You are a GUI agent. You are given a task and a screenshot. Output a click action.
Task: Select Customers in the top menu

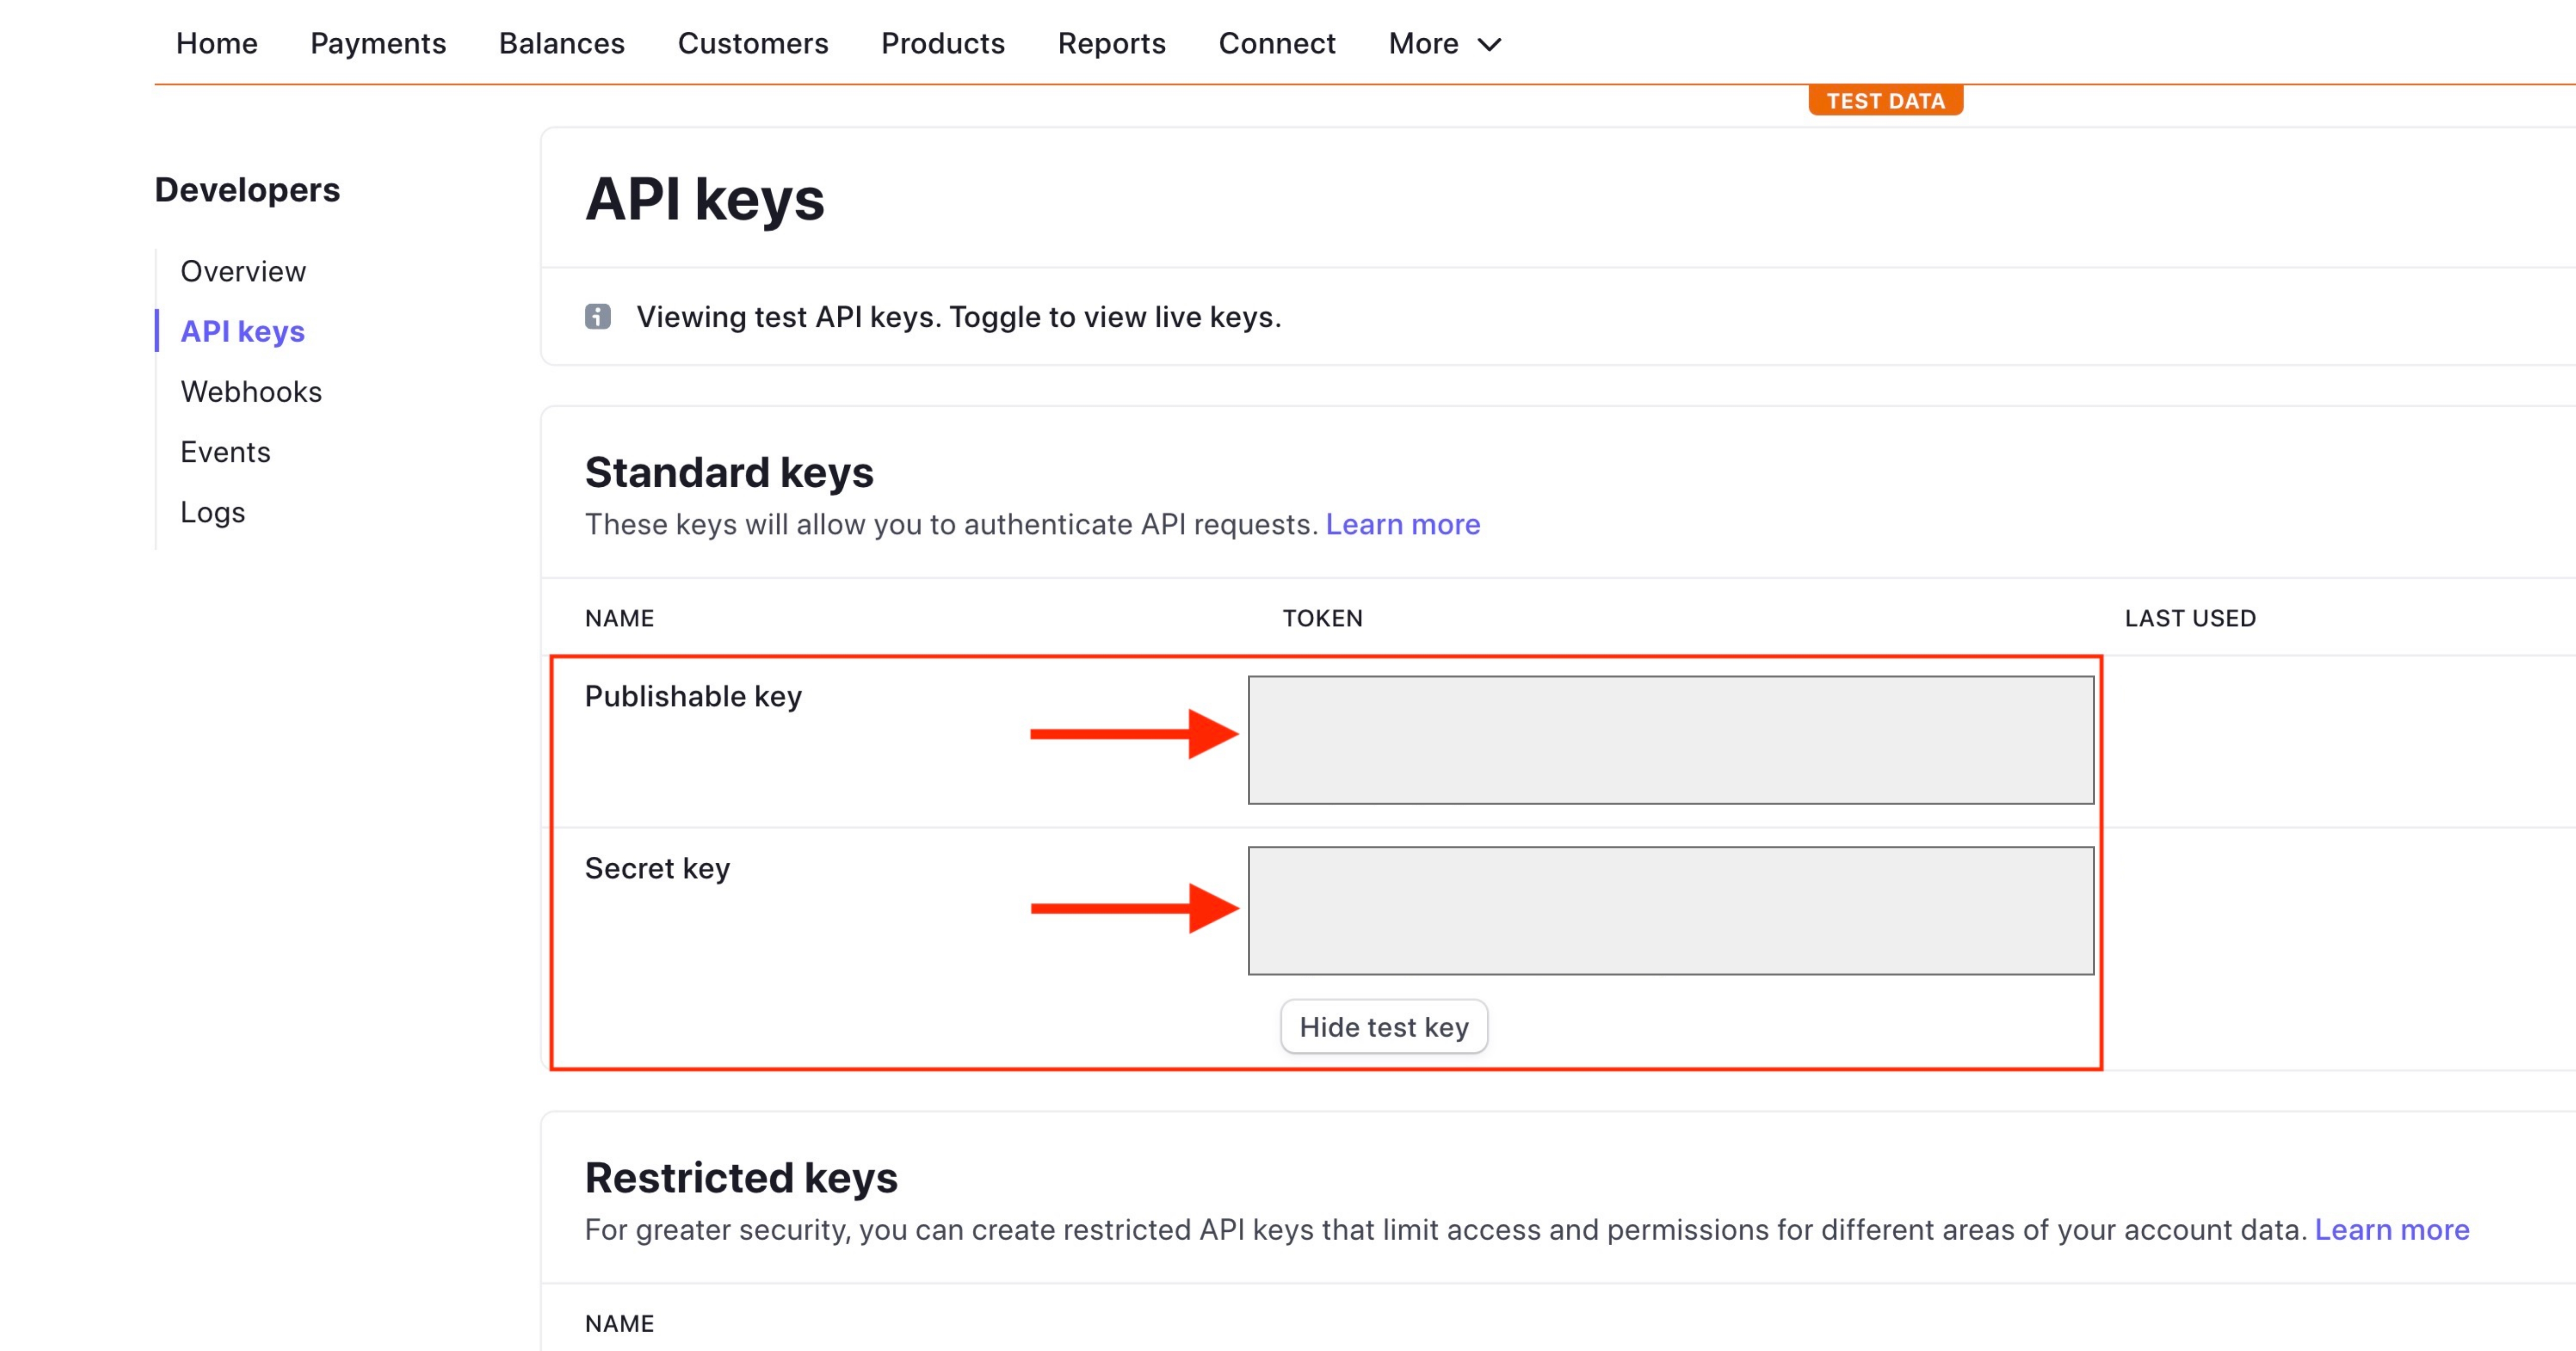pos(752,43)
